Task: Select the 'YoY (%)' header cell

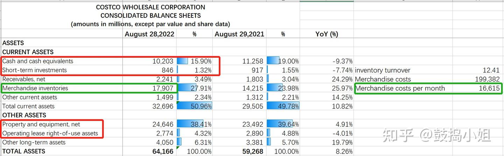Action: 327,34
